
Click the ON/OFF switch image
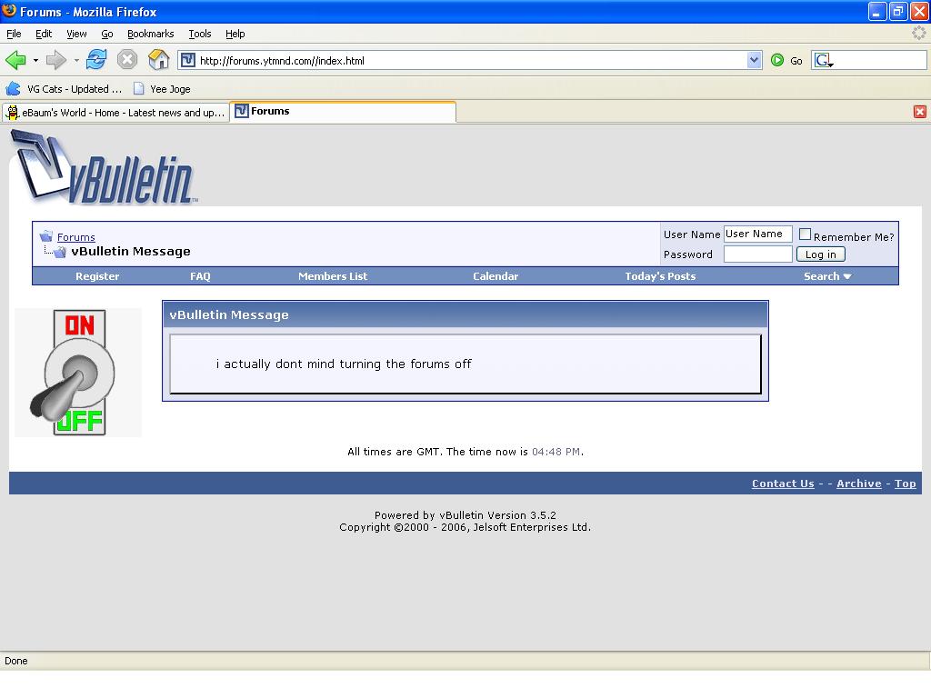78,372
